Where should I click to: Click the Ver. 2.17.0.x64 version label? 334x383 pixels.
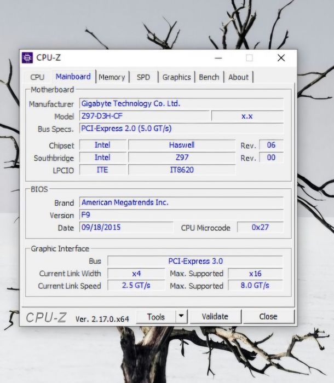coord(102,319)
